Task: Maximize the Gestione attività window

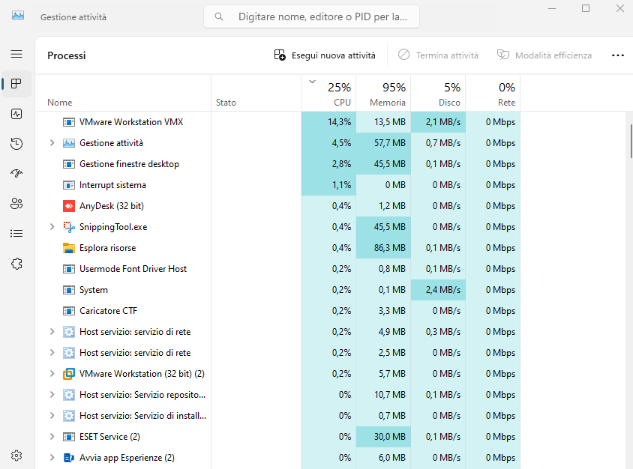Action: coord(586,8)
